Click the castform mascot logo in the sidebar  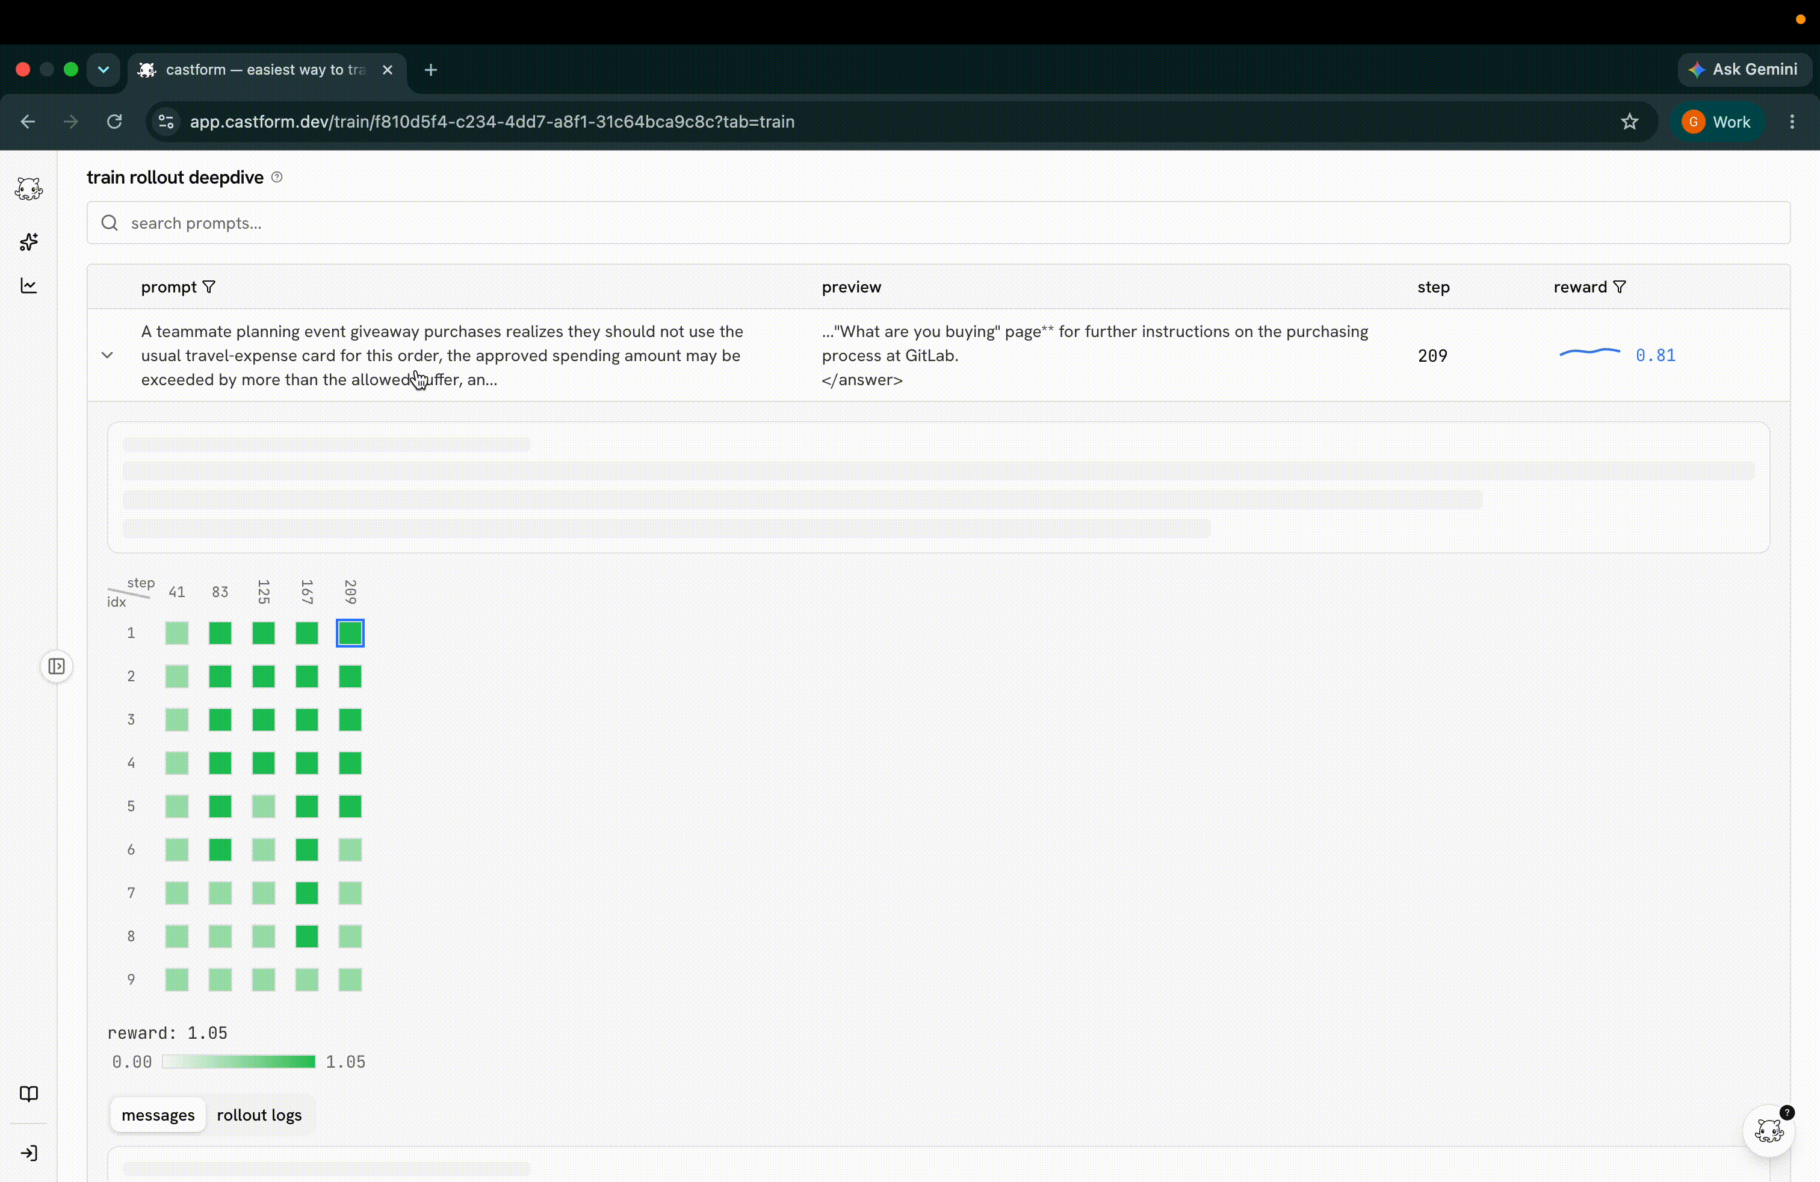pos(28,189)
